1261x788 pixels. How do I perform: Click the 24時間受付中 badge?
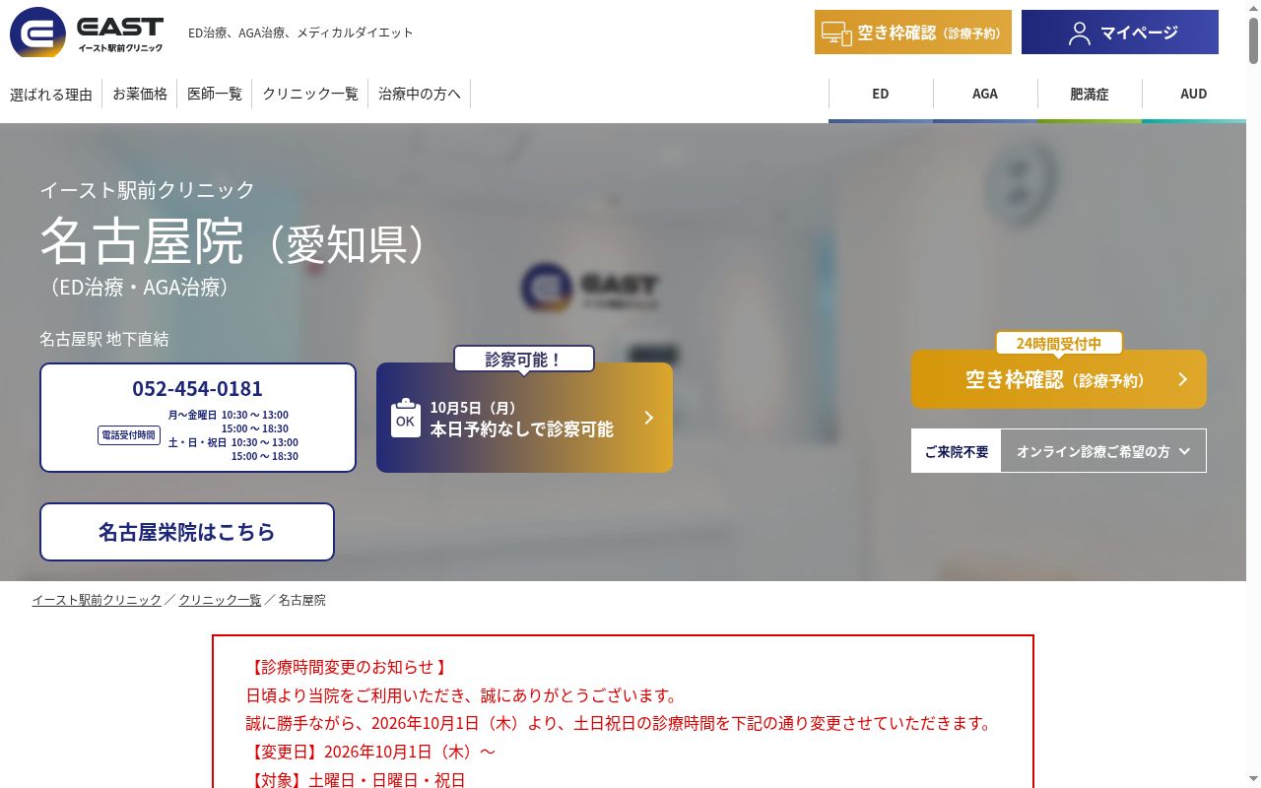[1059, 343]
